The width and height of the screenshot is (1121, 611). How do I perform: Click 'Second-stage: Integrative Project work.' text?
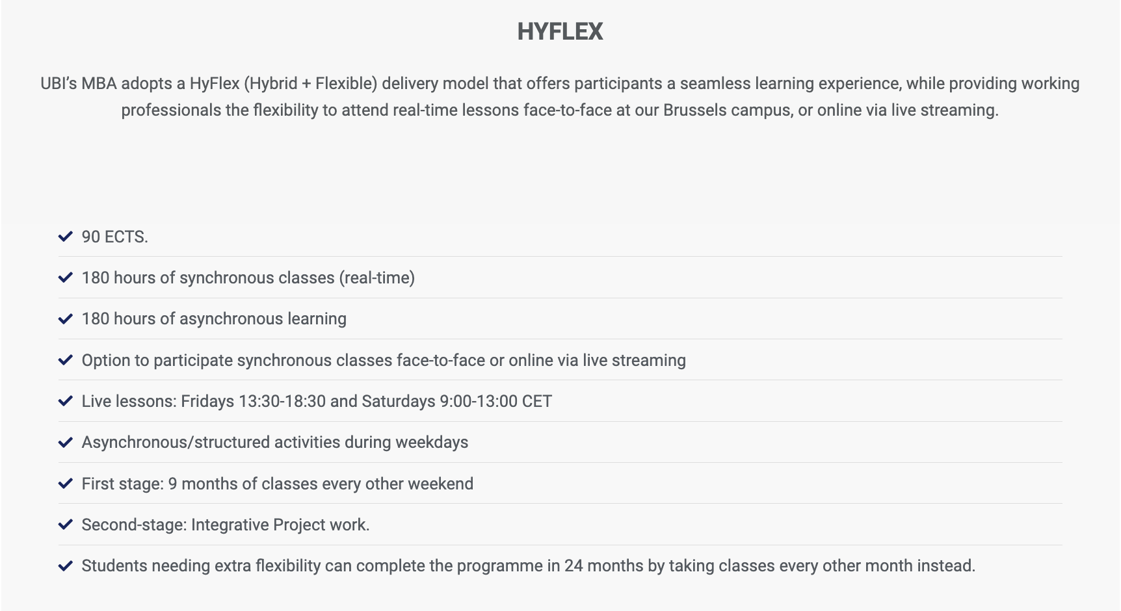coord(226,525)
